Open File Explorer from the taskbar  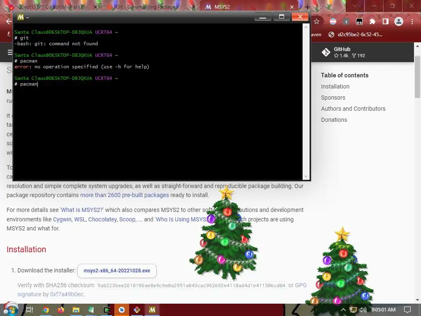[x=76, y=310]
